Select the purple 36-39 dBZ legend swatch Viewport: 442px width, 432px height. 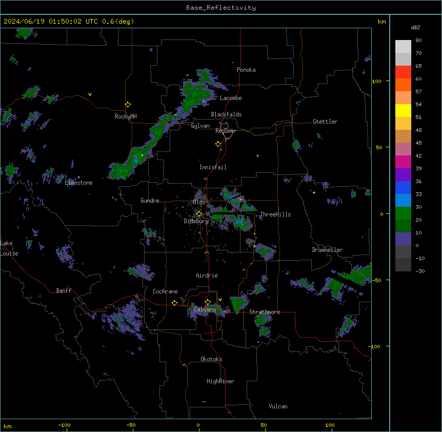[x=403, y=174]
